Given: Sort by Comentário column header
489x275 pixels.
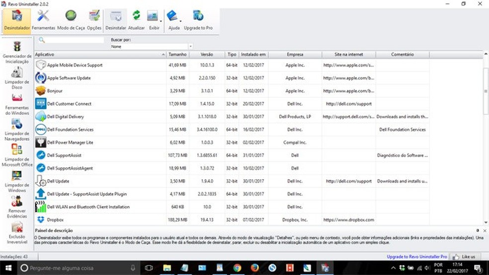Looking at the screenshot, I should pyautogui.click(x=403, y=55).
